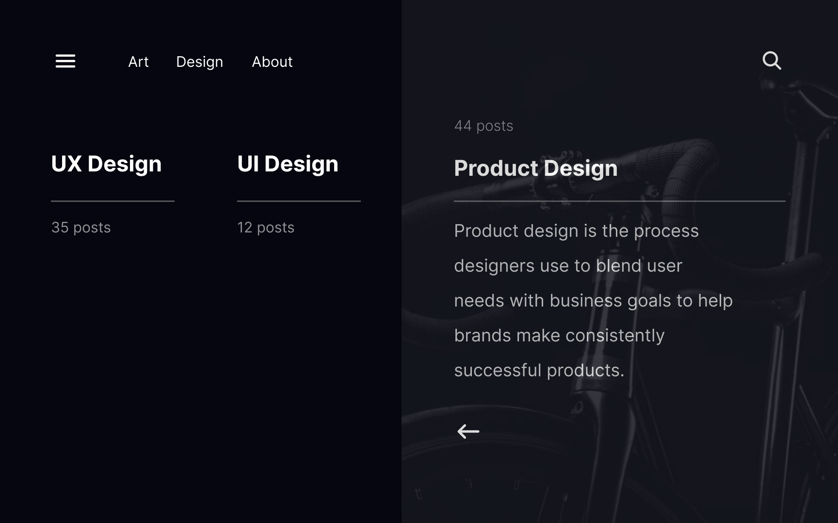Open the UX Design category

[106, 164]
